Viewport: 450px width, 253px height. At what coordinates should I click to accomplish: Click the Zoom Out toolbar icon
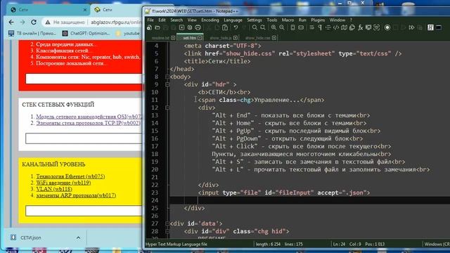(x=281, y=27)
